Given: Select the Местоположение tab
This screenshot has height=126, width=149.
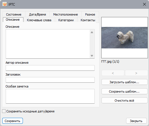Looking at the screenshot, I should coord(66,14).
